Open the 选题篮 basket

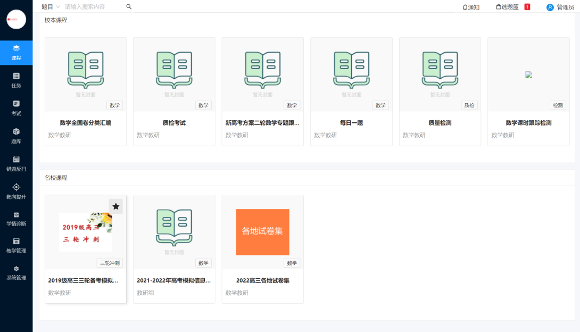pos(507,7)
